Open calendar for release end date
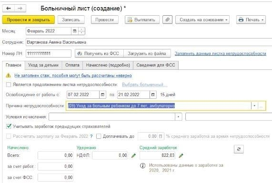The height and width of the screenshot is (183, 272). click(153, 95)
